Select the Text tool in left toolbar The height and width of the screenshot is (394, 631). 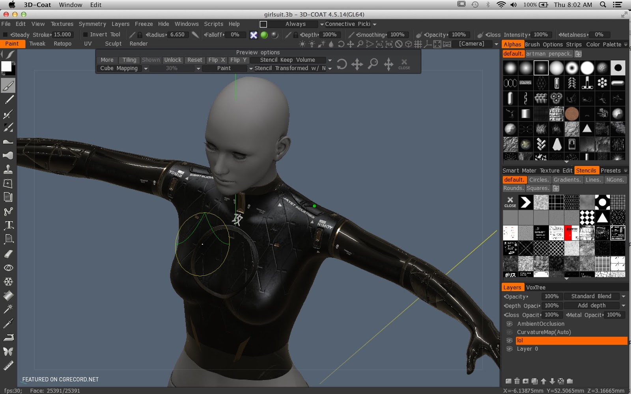coord(8,225)
